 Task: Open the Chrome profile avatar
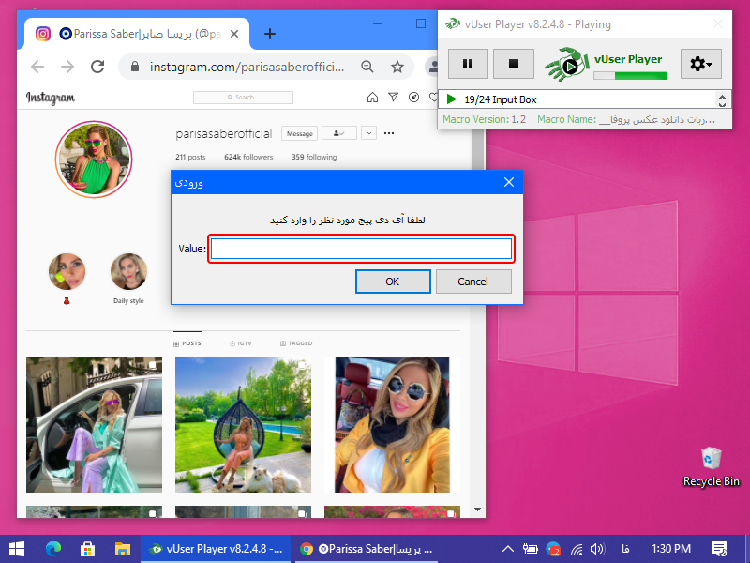pos(433,67)
